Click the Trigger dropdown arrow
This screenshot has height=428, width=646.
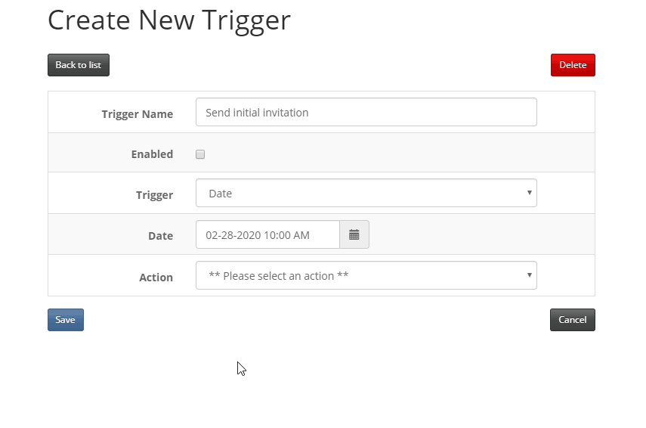530,193
